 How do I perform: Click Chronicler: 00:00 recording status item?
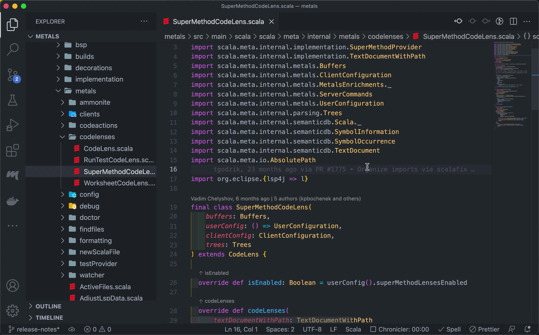[399, 329]
